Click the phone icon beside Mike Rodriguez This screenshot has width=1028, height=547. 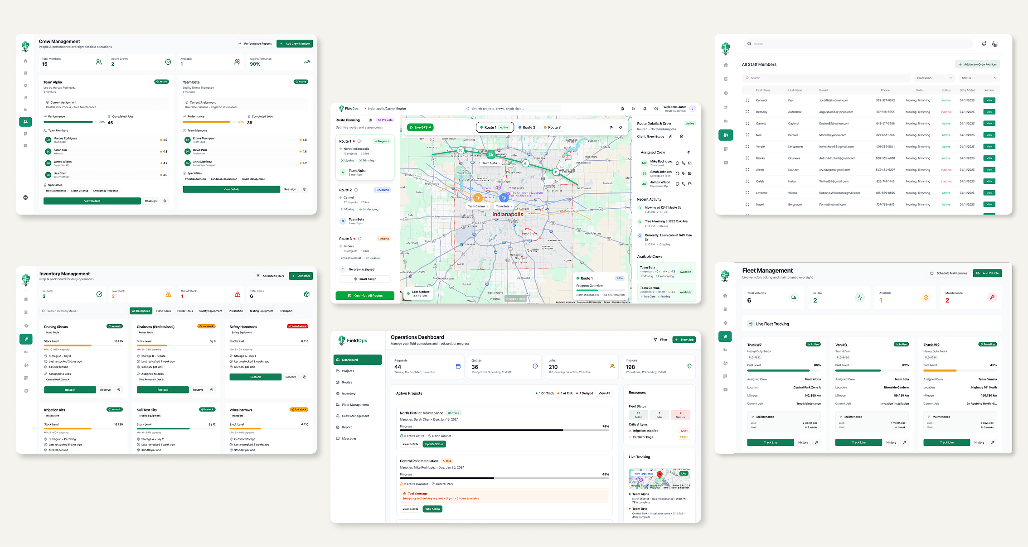[684, 163]
